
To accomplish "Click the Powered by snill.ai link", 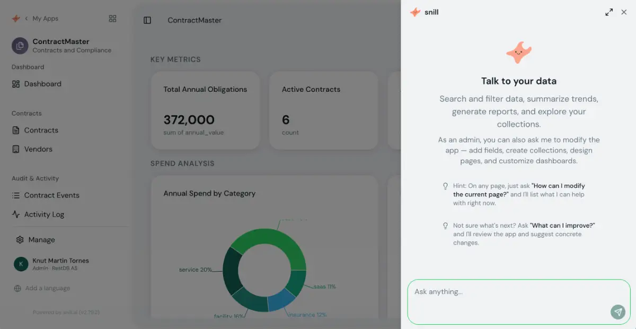I will [66, 312].
